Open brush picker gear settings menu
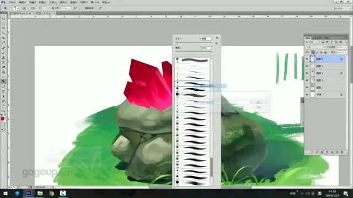The image size is (353, 198). [217, 38]
